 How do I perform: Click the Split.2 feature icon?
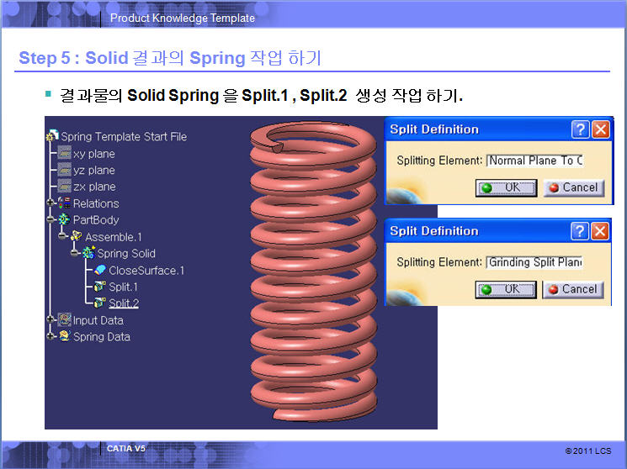click(x=99, y=303)
